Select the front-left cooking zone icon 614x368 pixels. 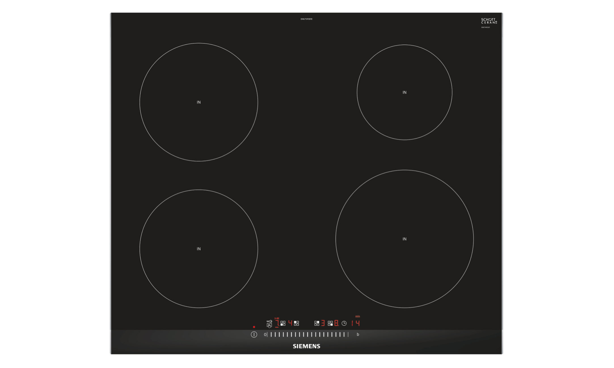283,323
